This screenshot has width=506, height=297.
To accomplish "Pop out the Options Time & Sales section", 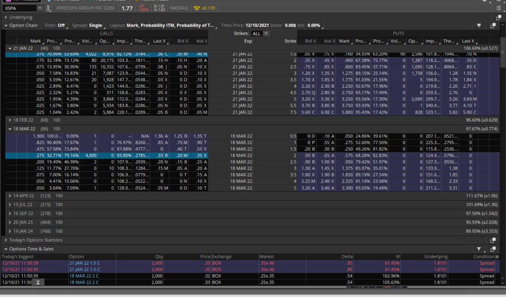I will [x=493, y=249].
